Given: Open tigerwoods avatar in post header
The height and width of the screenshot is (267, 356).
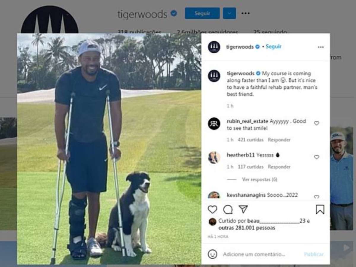Looking at the screenshot, I should 214,47.
